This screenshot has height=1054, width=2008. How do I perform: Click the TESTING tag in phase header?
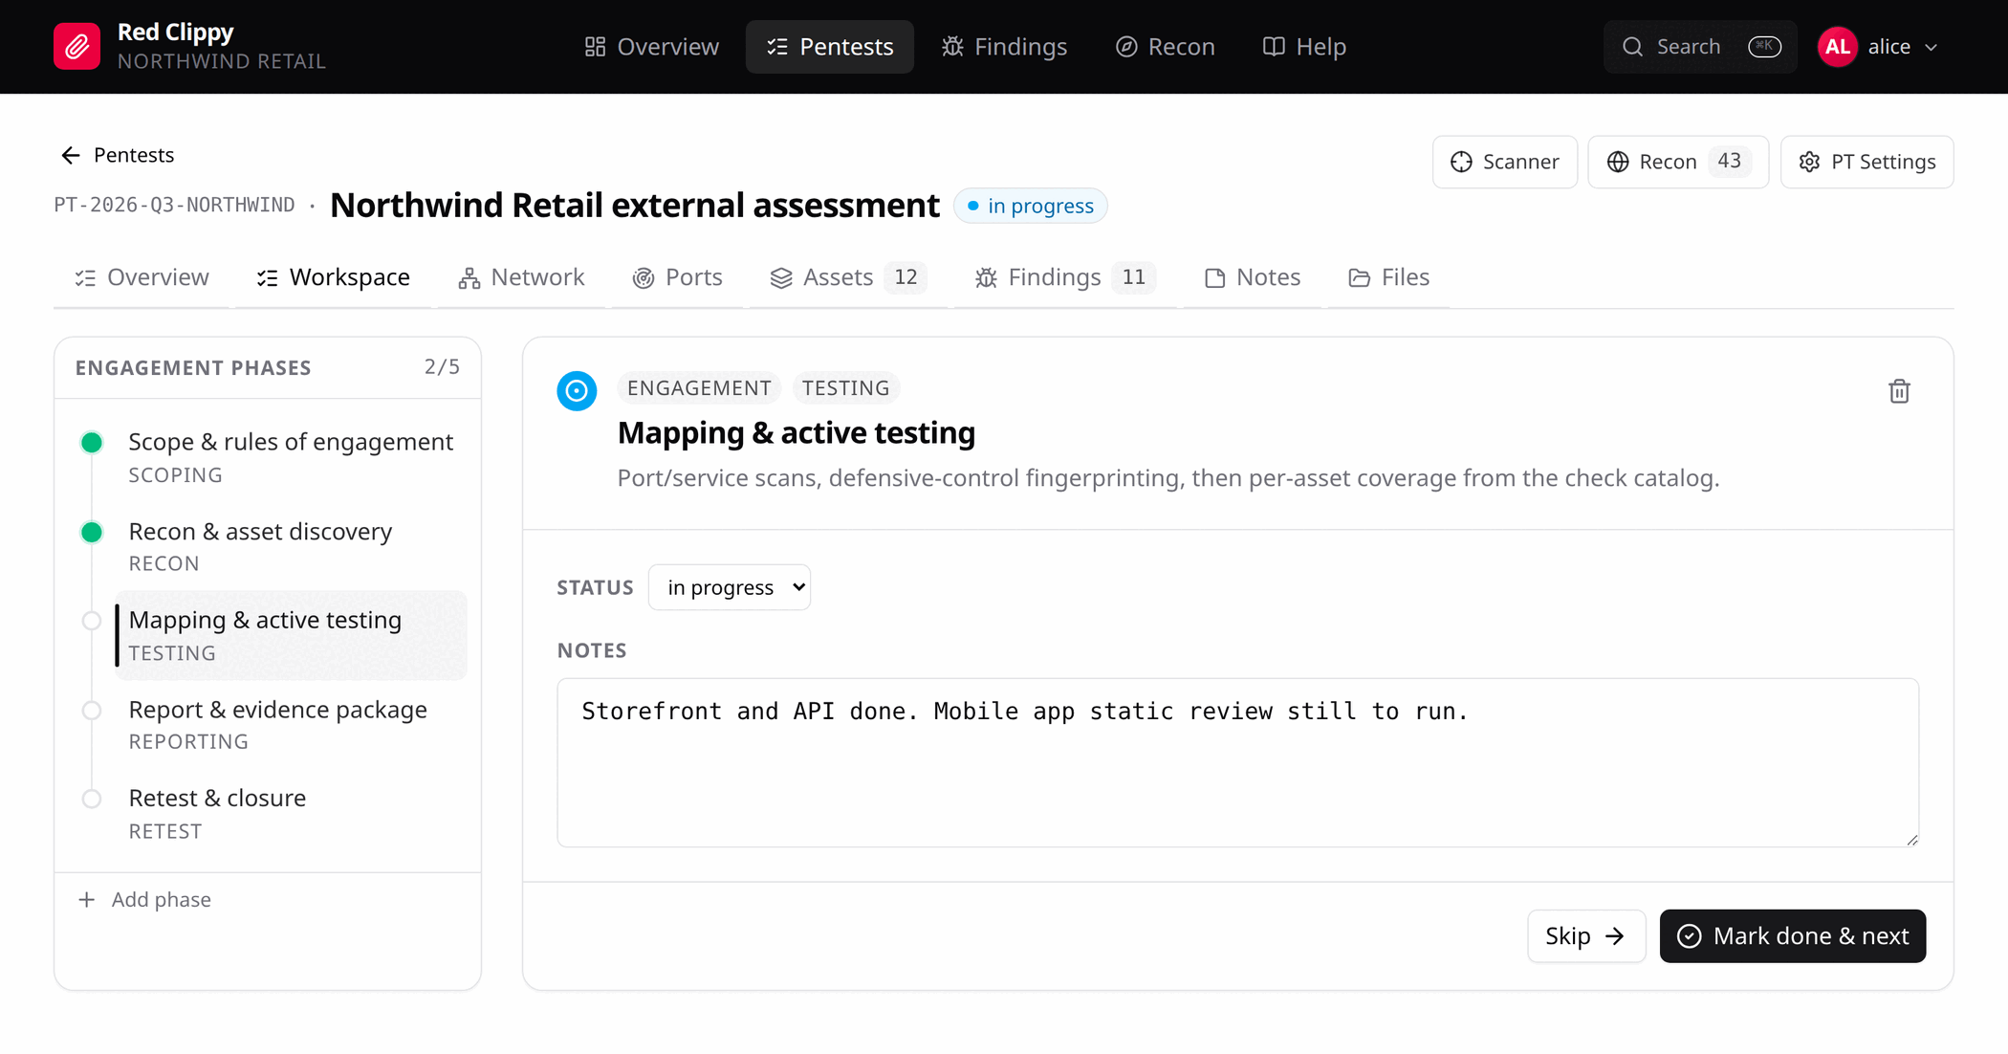tap(845, 387)
